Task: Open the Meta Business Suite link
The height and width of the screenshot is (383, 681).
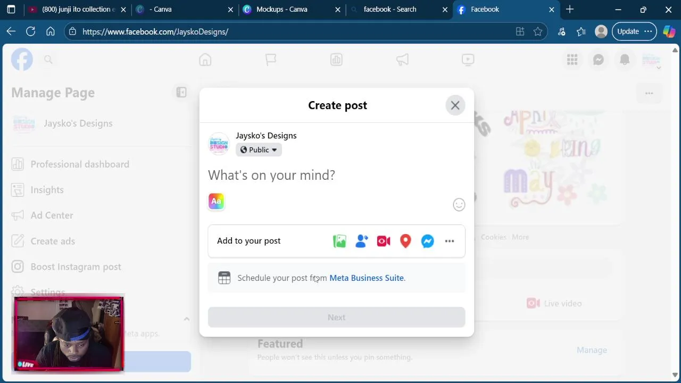Action: tap(367, 278)
